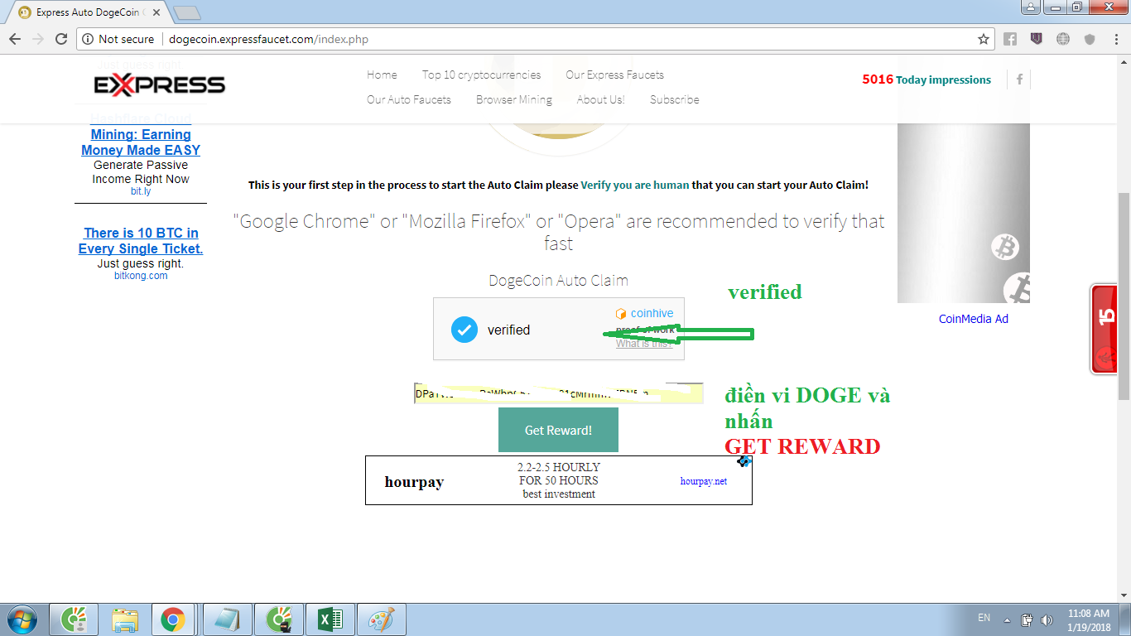Click the grey shield extension icon
Viewport: 1131px width, 636px height.
pyautogui.click(x=1090, y=39)
